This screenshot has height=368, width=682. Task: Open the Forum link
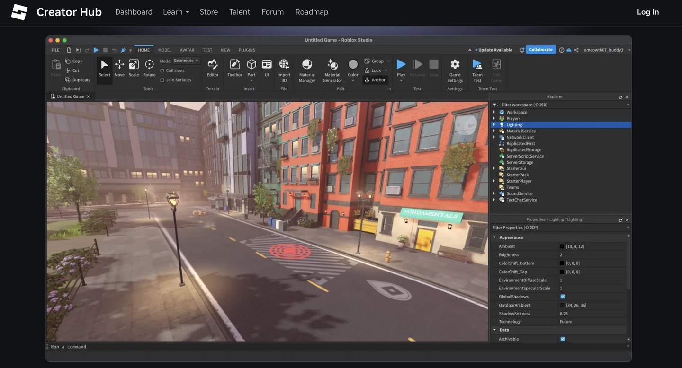[x=273, y=12]
